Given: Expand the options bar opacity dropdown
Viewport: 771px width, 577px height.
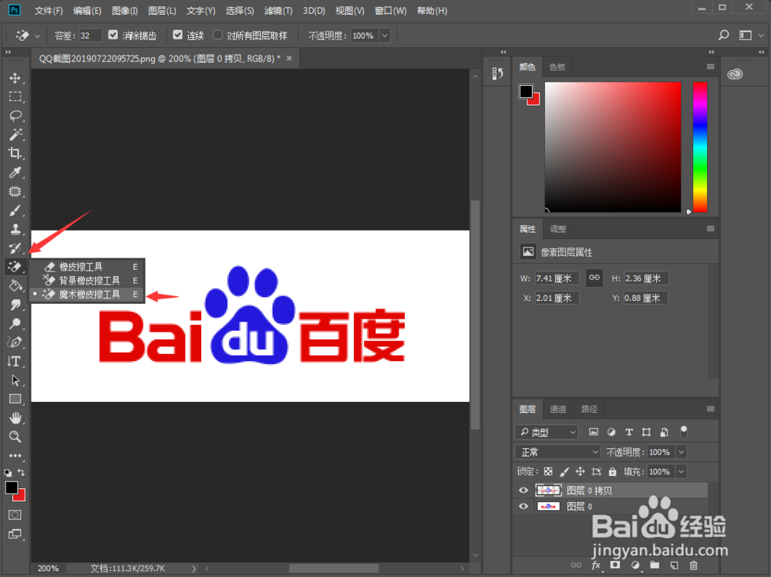Looking at the screenshot, I should tap(385, 35).
